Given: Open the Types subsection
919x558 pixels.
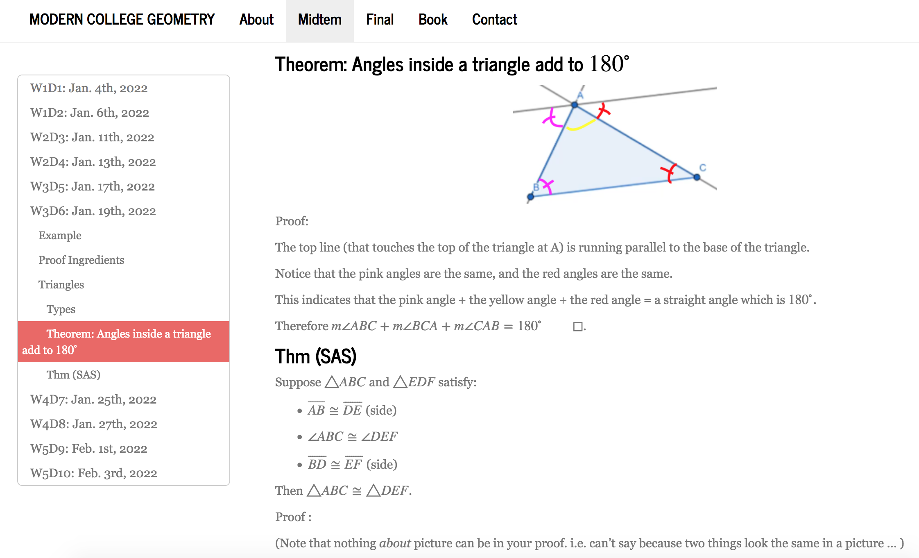Looking at the screenshot, I should (61, 309).
